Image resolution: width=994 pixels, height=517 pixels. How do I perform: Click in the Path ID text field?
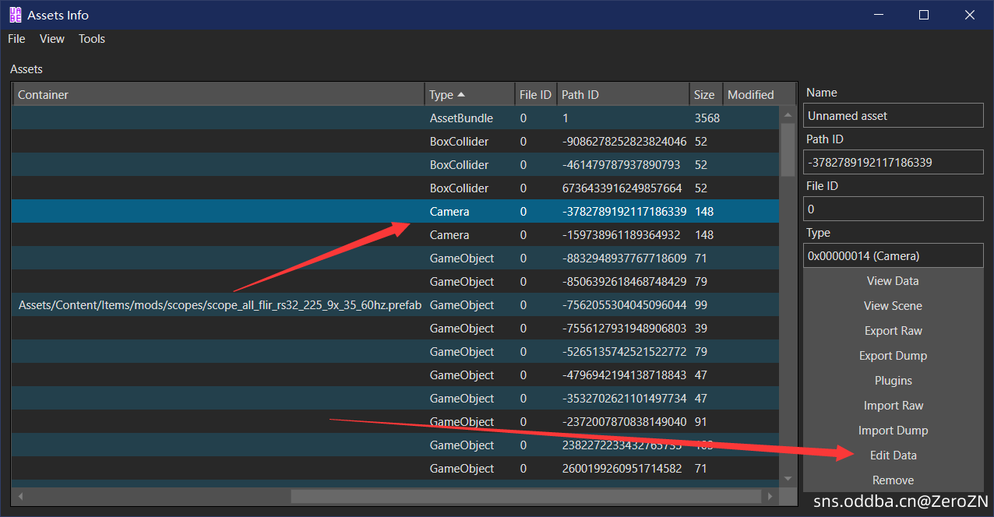pos(893,163)
